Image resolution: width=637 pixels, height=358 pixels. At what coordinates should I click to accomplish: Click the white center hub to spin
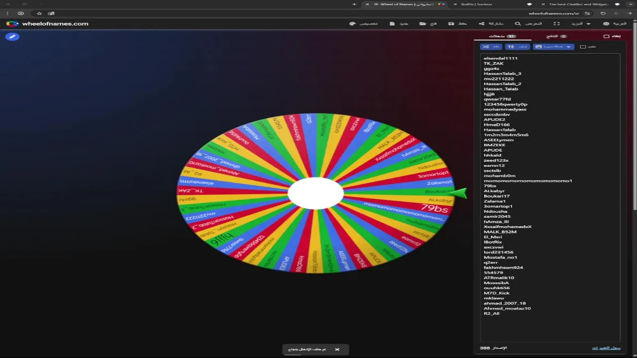[316, 193]
